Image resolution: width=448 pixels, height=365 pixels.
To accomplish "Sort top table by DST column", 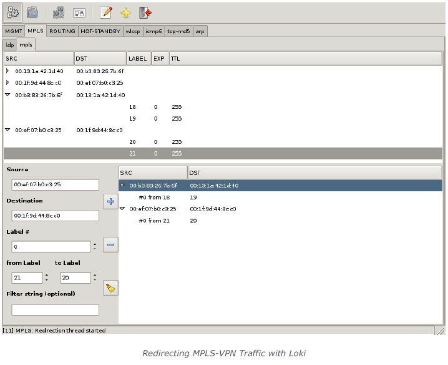I will [x=100, y=58].
